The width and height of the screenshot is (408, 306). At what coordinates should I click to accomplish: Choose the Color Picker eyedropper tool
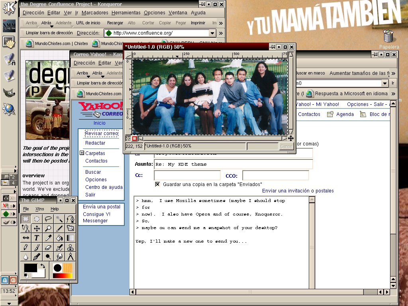48,238
